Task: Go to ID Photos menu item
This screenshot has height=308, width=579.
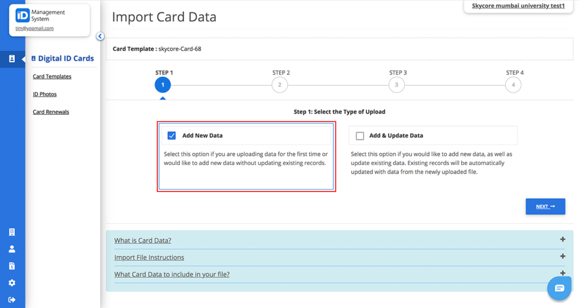Action: pyautogui.click(x=45, y=94)
